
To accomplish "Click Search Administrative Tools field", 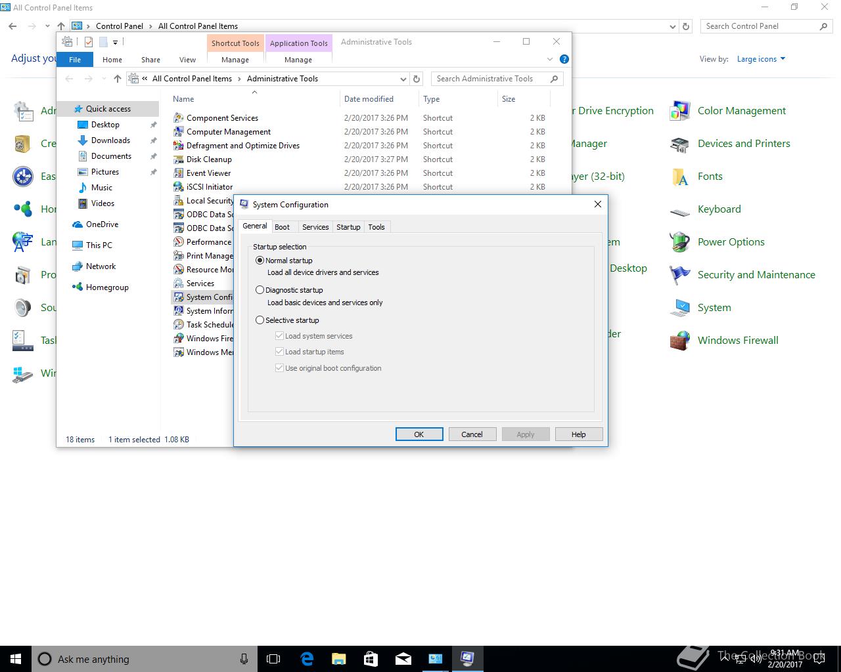I will click(497, 79).
